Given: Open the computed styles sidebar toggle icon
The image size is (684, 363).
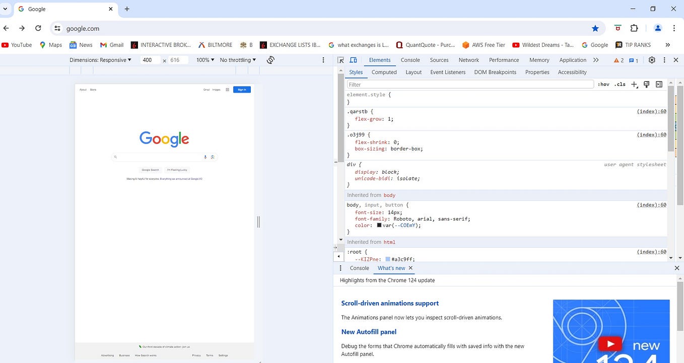Looking at the screenshot, I should pos(659,84).
